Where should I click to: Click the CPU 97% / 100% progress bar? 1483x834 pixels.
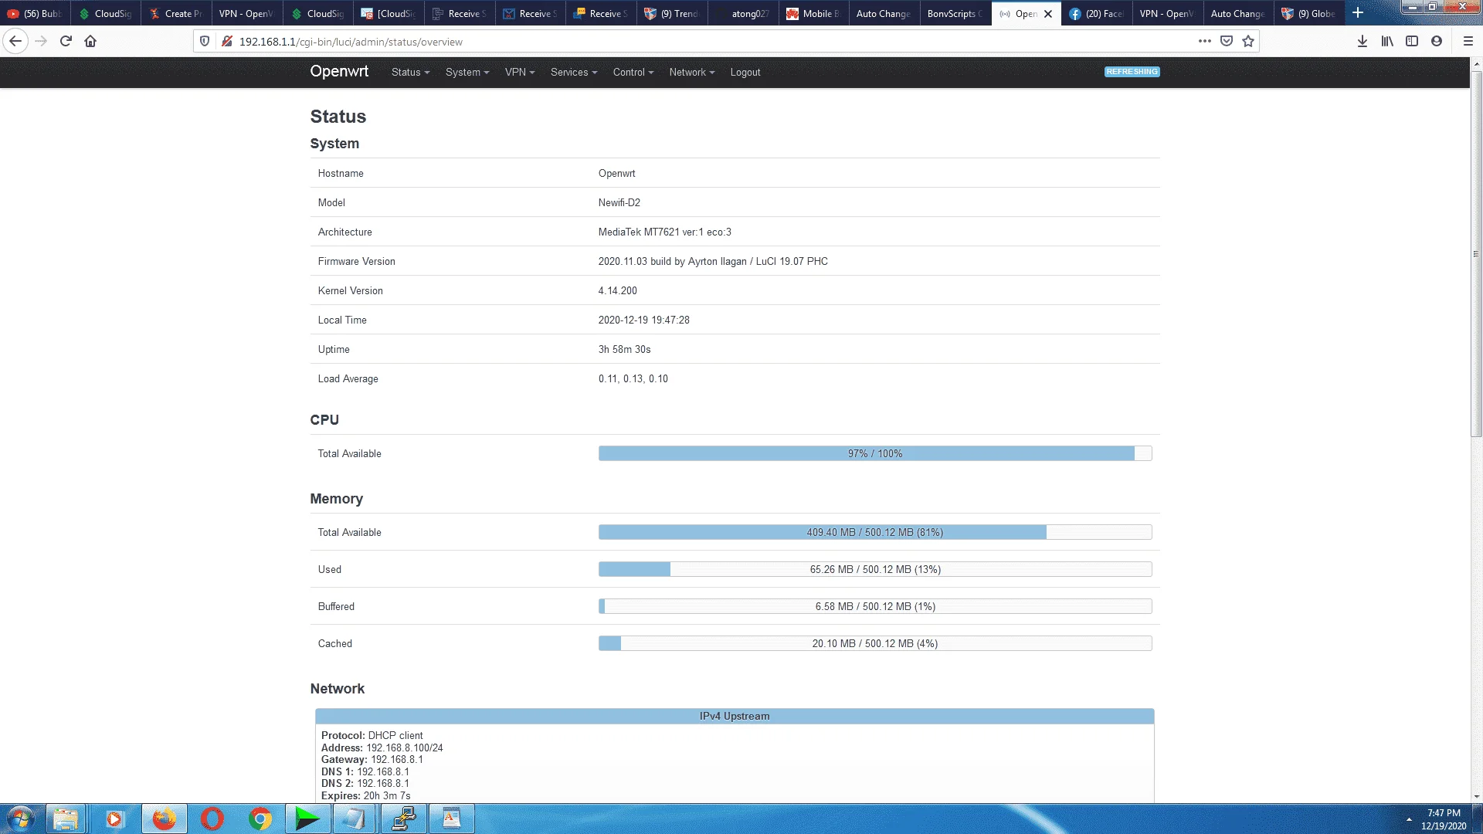[875, 454]
